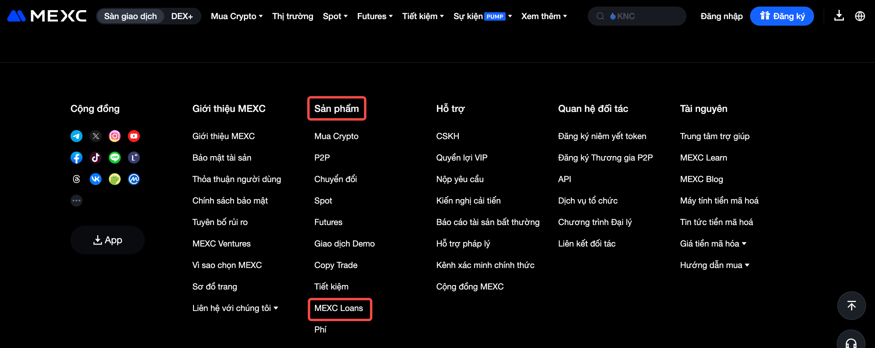Open Quyền lợi VIP link
875x348 pixels.
(x=462, y=158)
